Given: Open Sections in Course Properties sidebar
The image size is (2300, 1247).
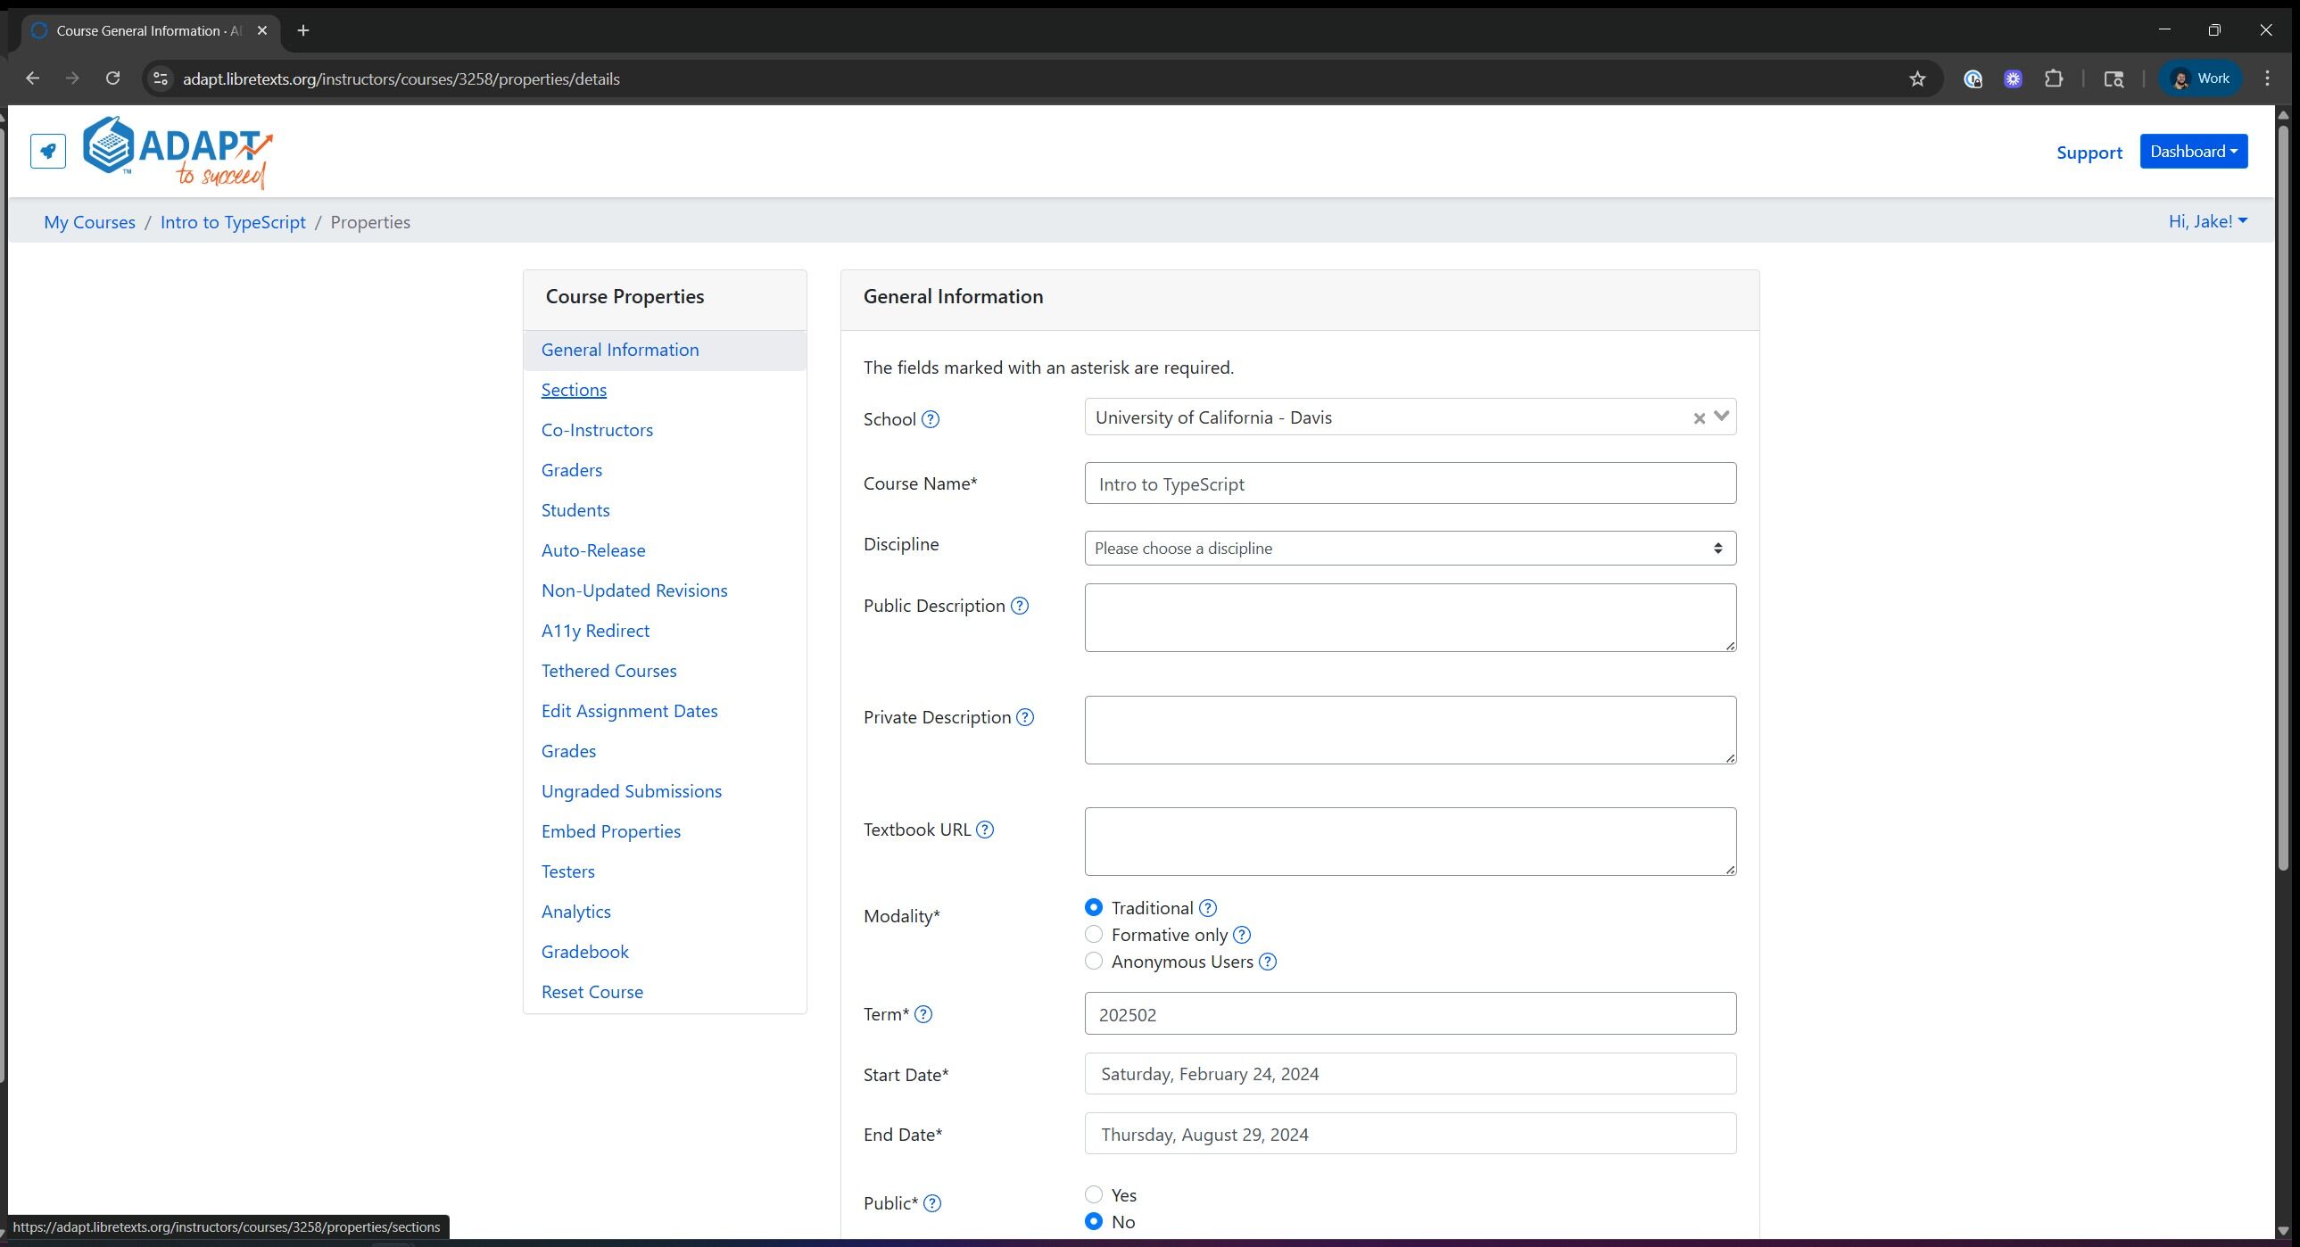Looking at the screenshot, I should pos(573,390).
